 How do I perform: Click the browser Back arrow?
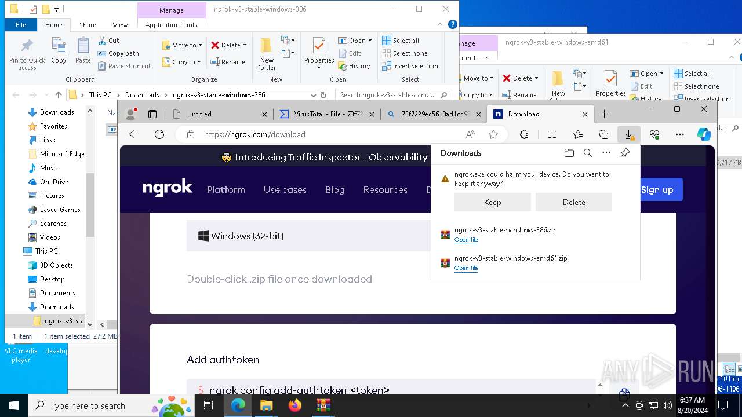pos(134,134)
